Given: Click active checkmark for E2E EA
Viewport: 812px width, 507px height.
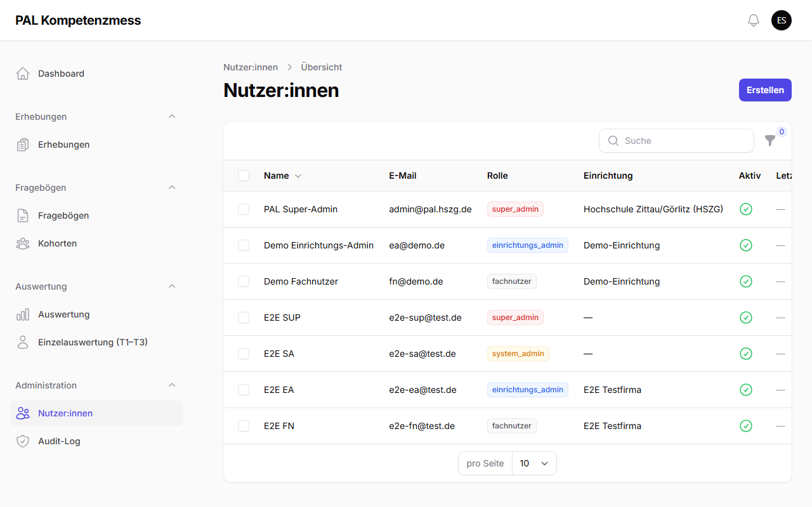Looking at the screenshot, I should tap(746, 390).
